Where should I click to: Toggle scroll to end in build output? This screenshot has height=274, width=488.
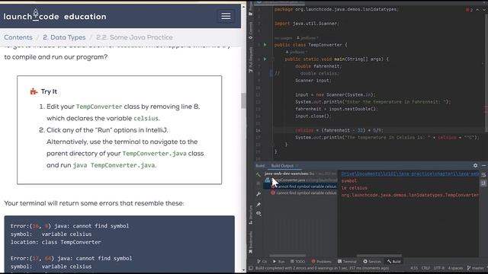click(x=483, y=183)
